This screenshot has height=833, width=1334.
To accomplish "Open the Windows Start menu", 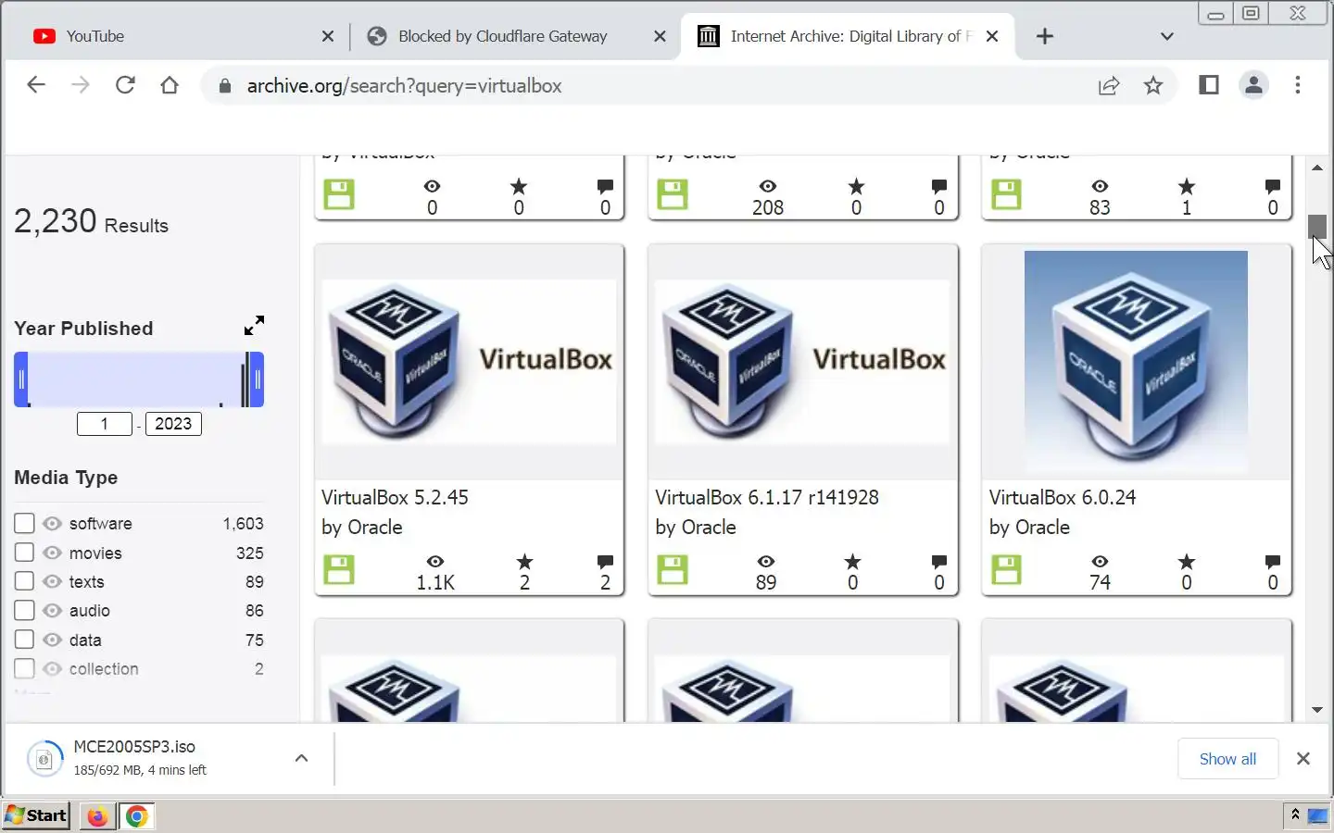I will 36,815.
